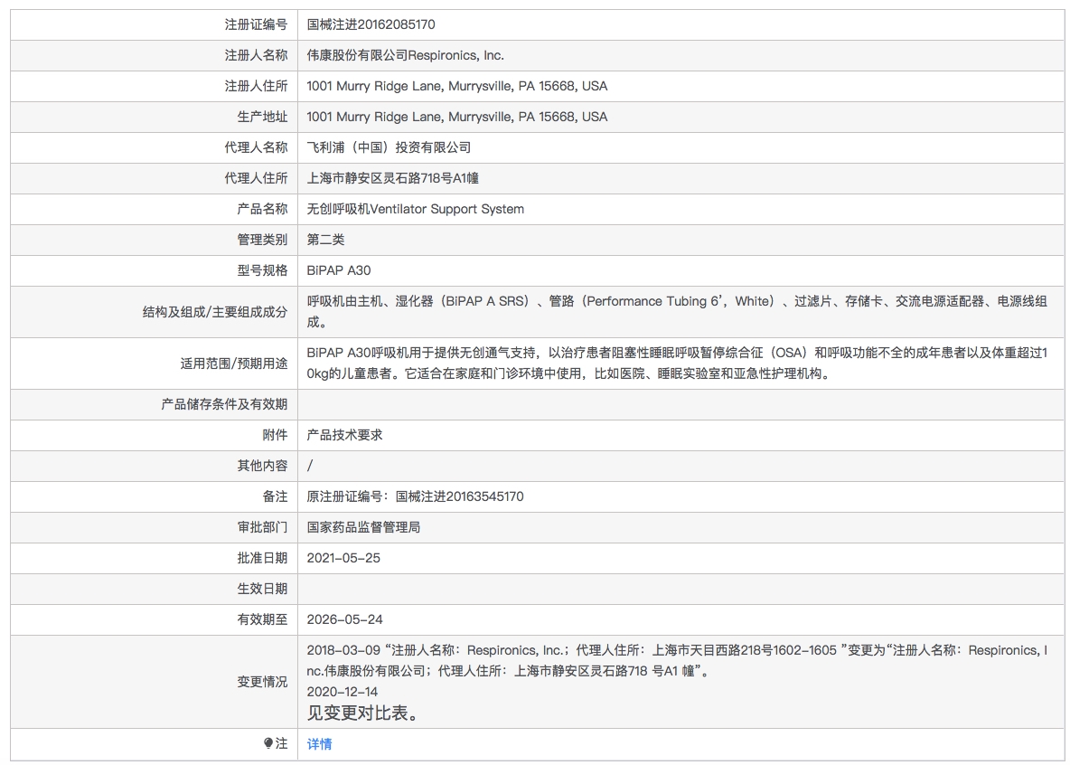The image size is (1070, 765).
Task: Click the 注册人住所 address value
Action: 456,86
